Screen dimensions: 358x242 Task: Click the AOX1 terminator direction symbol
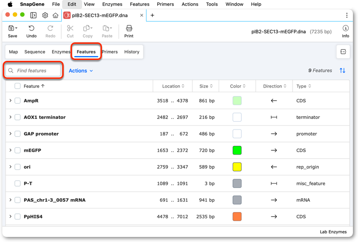274,117
